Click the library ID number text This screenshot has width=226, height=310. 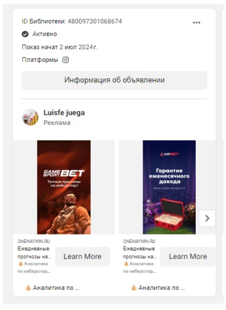point(95,21)
